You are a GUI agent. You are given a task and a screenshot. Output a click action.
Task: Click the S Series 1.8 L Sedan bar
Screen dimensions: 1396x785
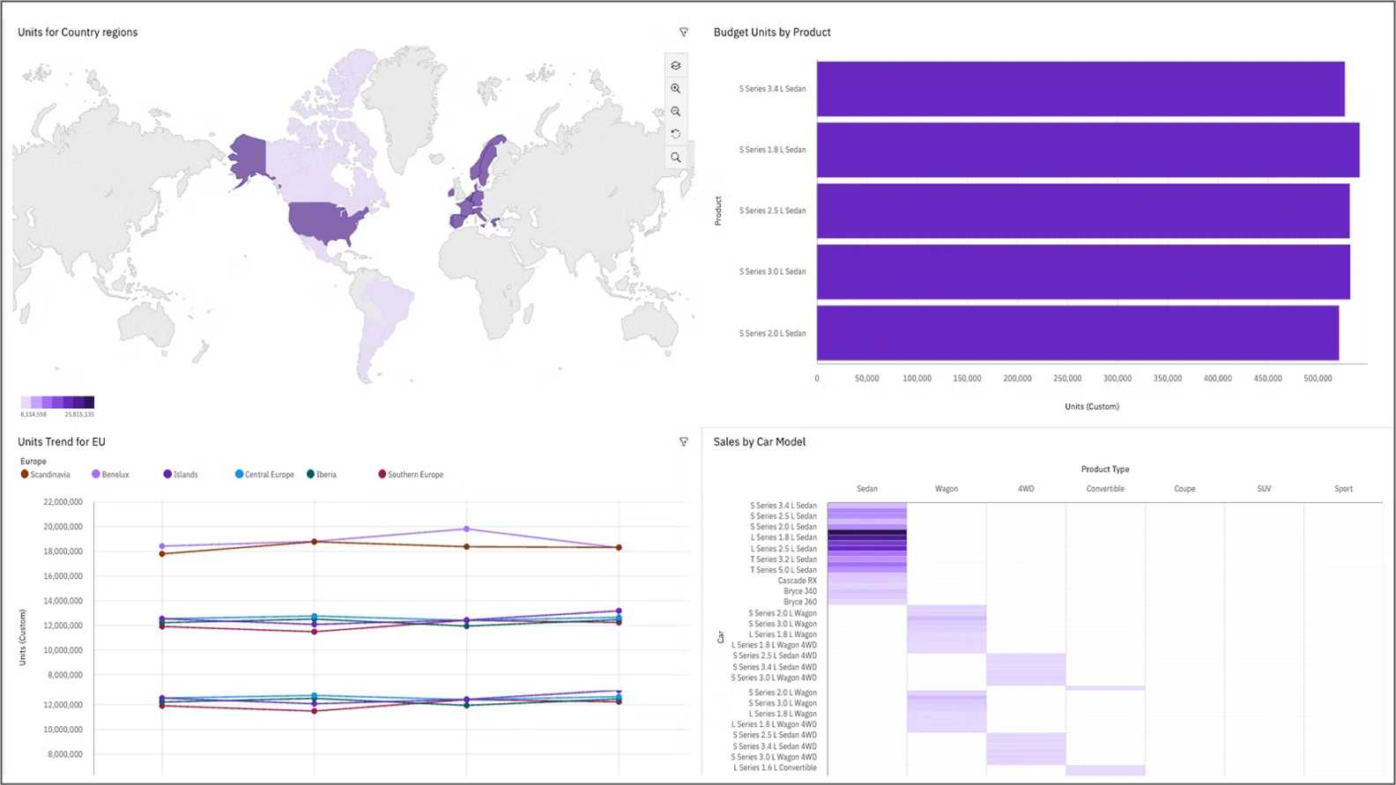pyautogui.click(x=1088, y=150)
